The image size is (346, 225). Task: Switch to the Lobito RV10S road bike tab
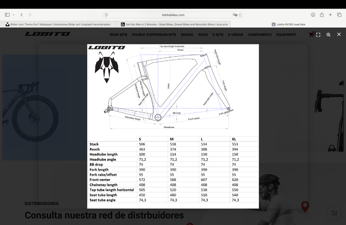click(x=288, y=25)
